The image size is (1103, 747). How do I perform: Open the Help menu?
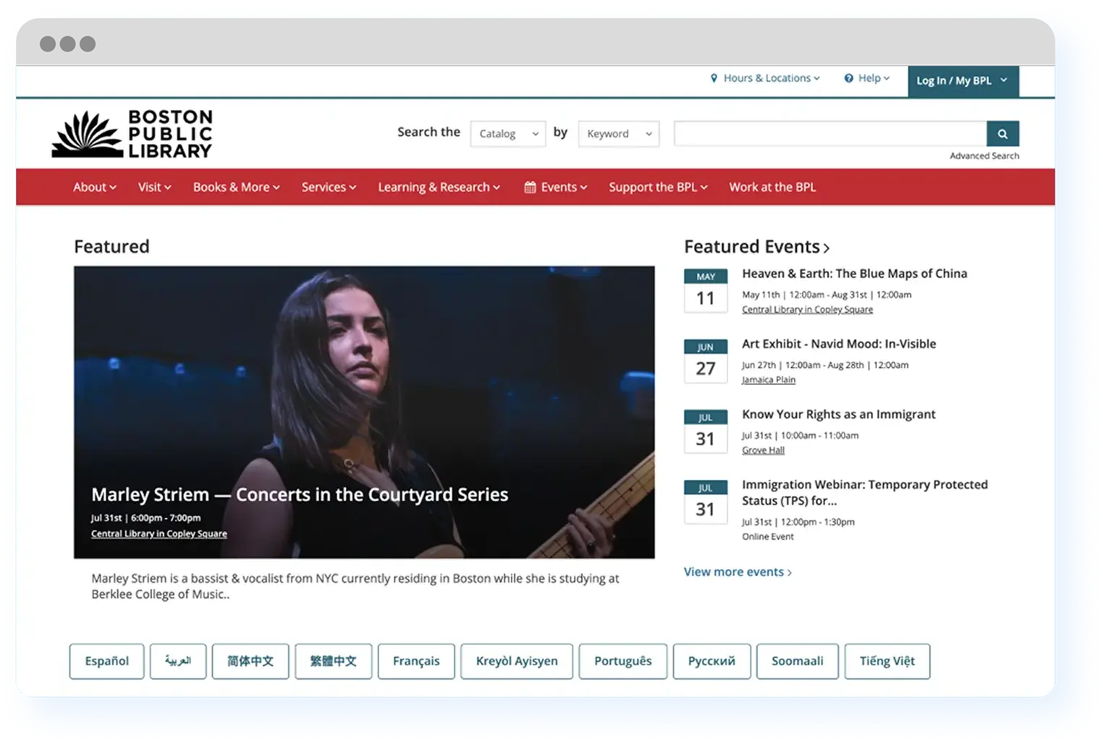point(867,78)
